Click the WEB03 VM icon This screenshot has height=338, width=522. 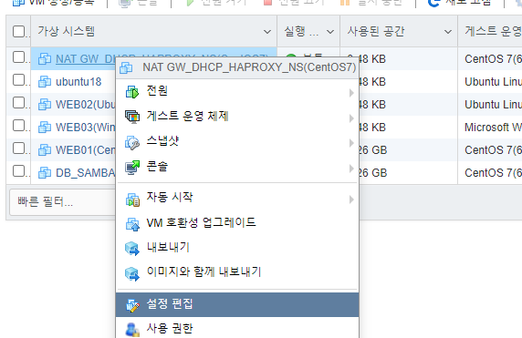tap(45, 128)
